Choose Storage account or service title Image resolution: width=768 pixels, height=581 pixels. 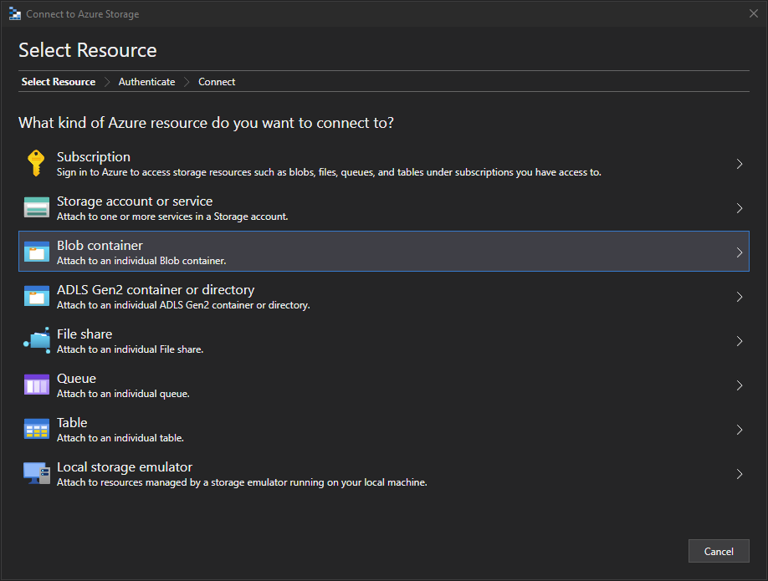[135, 201]
